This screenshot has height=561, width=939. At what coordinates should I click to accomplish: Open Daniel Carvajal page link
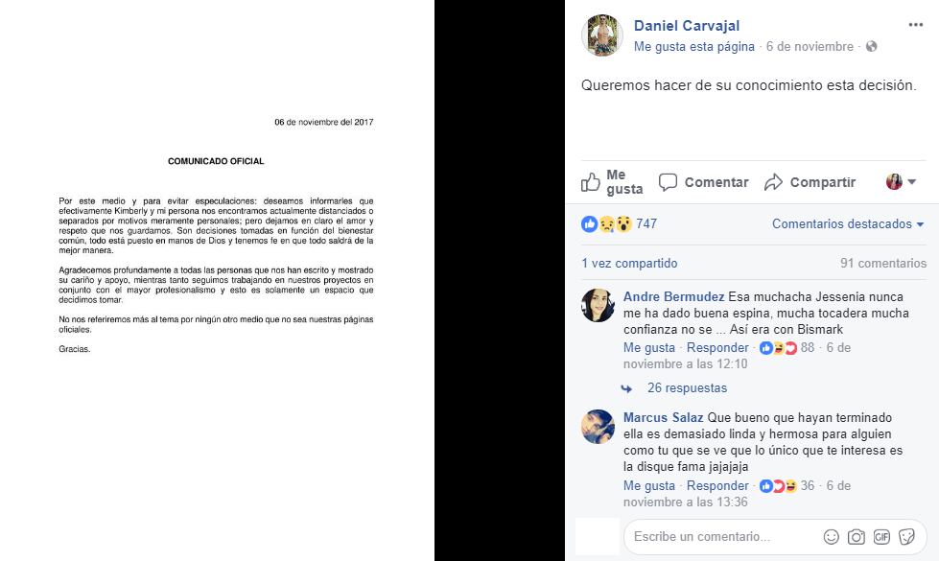point(687,26)
